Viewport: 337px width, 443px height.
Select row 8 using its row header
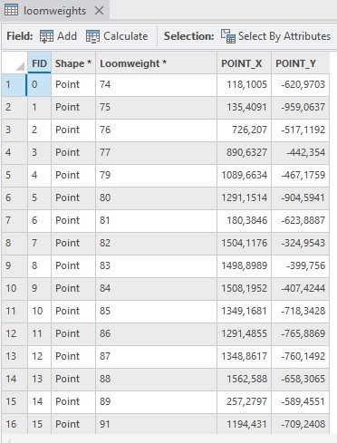click(x=14, y=243)
